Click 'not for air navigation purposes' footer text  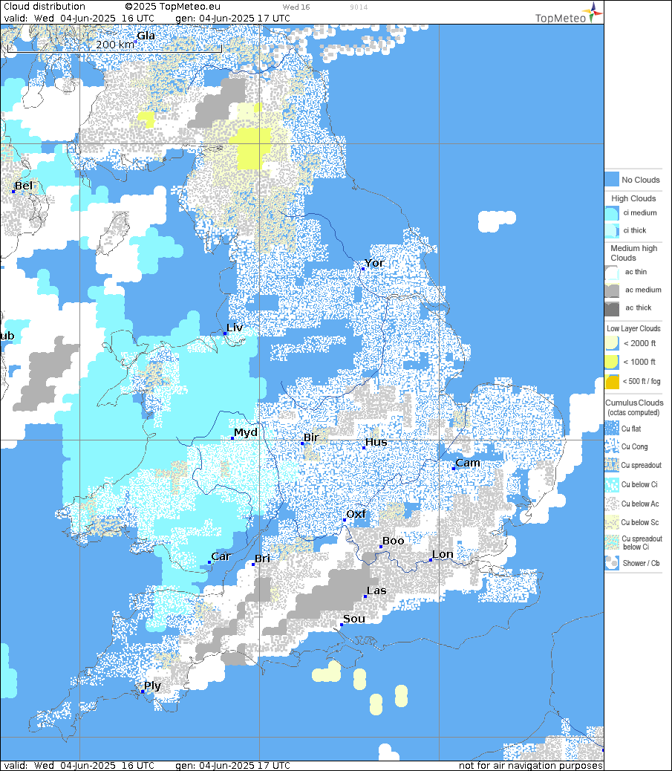point(530,766)
